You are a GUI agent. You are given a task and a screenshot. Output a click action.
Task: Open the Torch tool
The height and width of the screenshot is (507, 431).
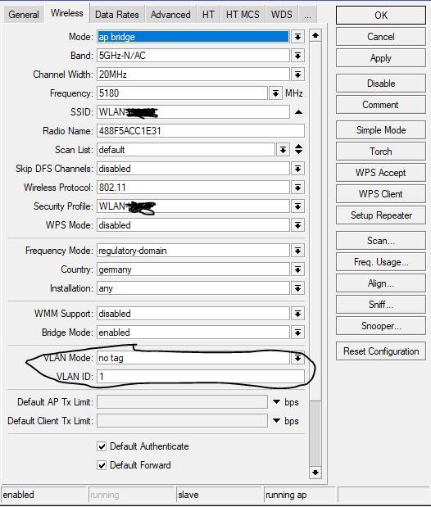click(381, 152)
